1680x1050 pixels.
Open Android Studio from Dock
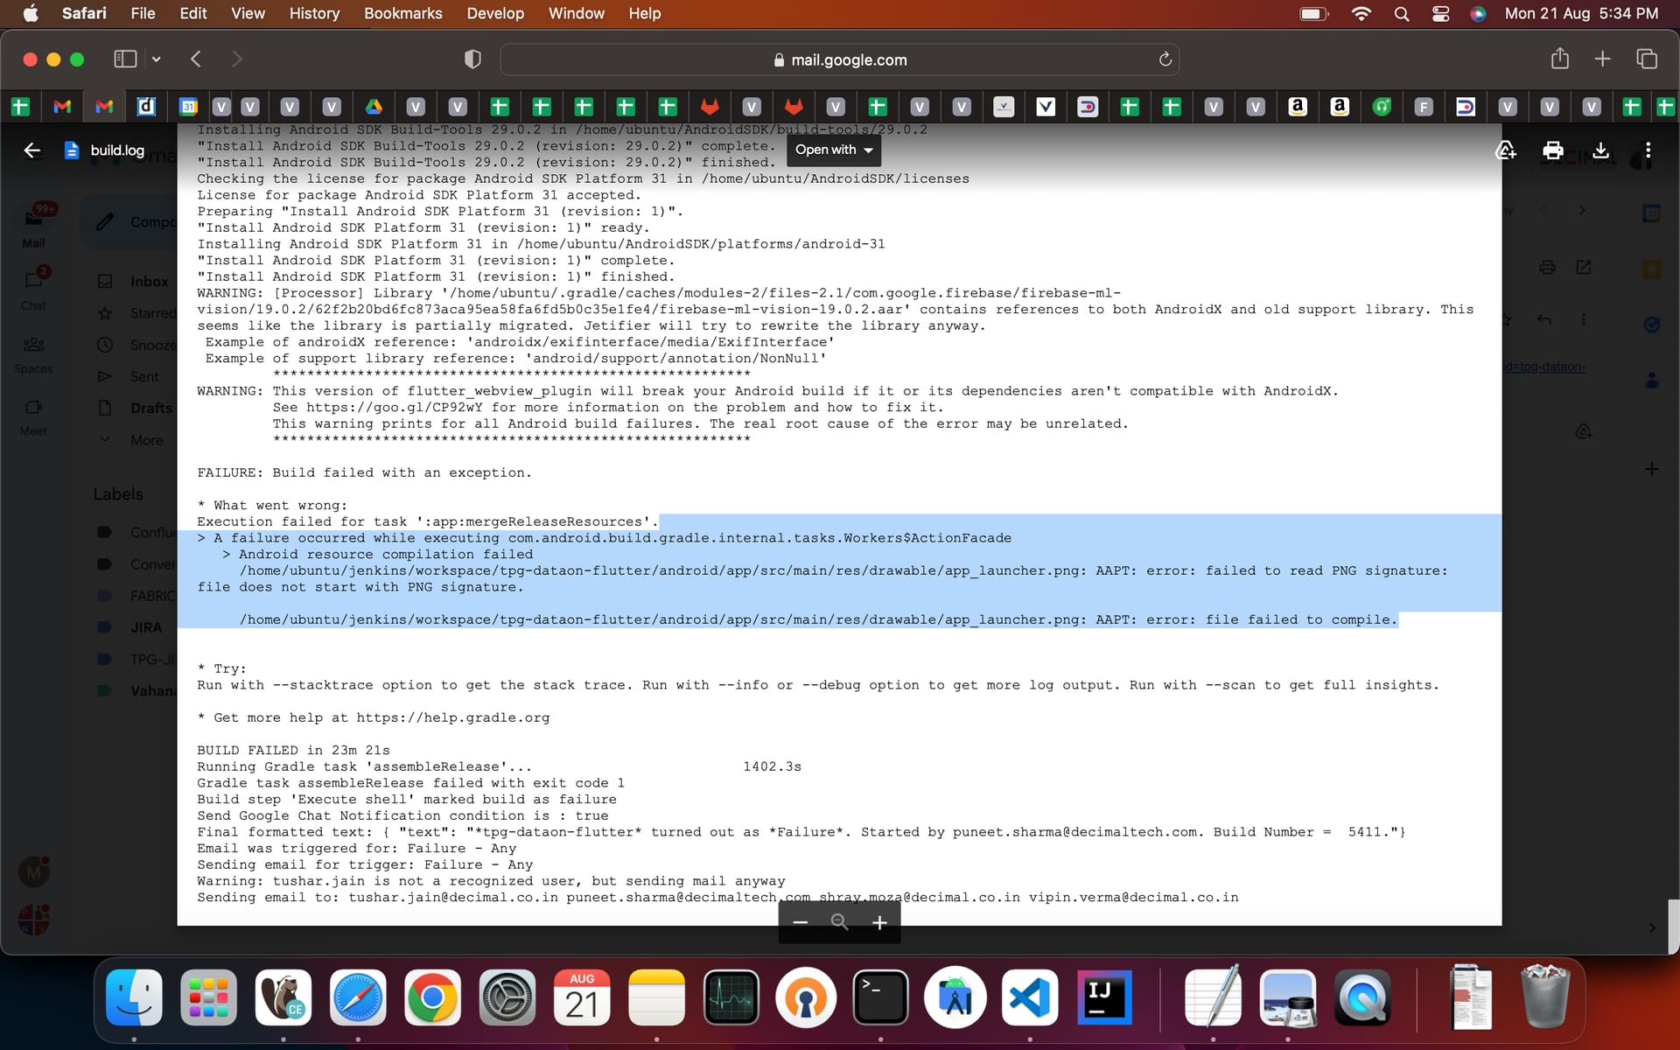(x=955, y=997)
